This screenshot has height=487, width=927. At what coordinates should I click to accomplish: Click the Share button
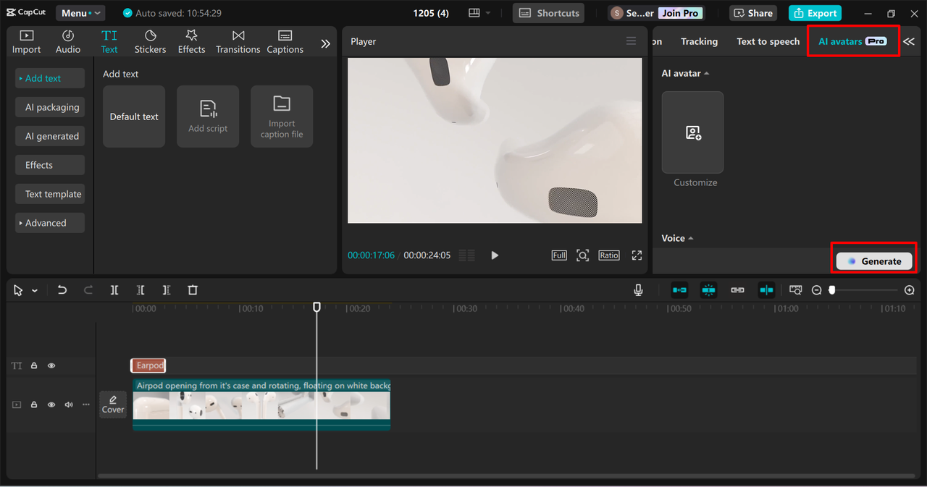click(x=753, y=13)
